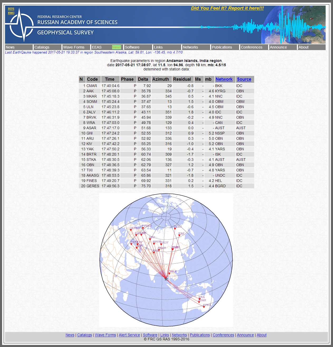
Task: Select the AAK station code cell
Action: 93,91
